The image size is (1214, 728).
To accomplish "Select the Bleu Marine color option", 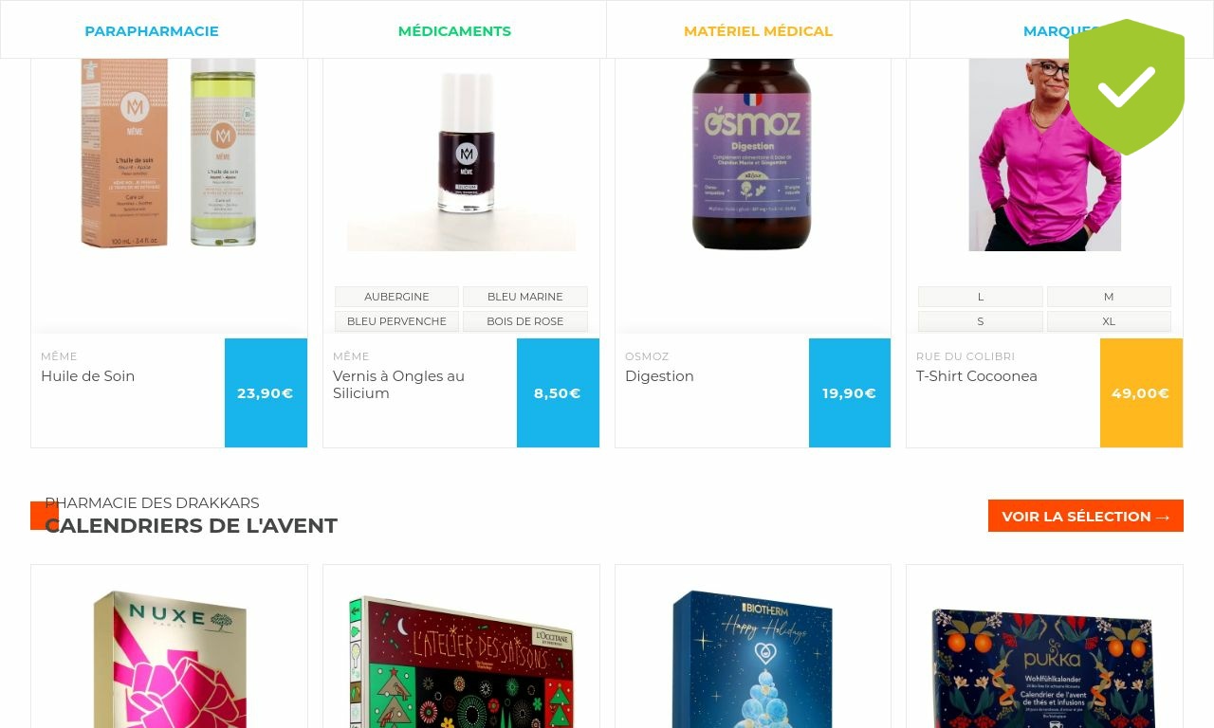I will pyautogui.click(x=525, y=297).
